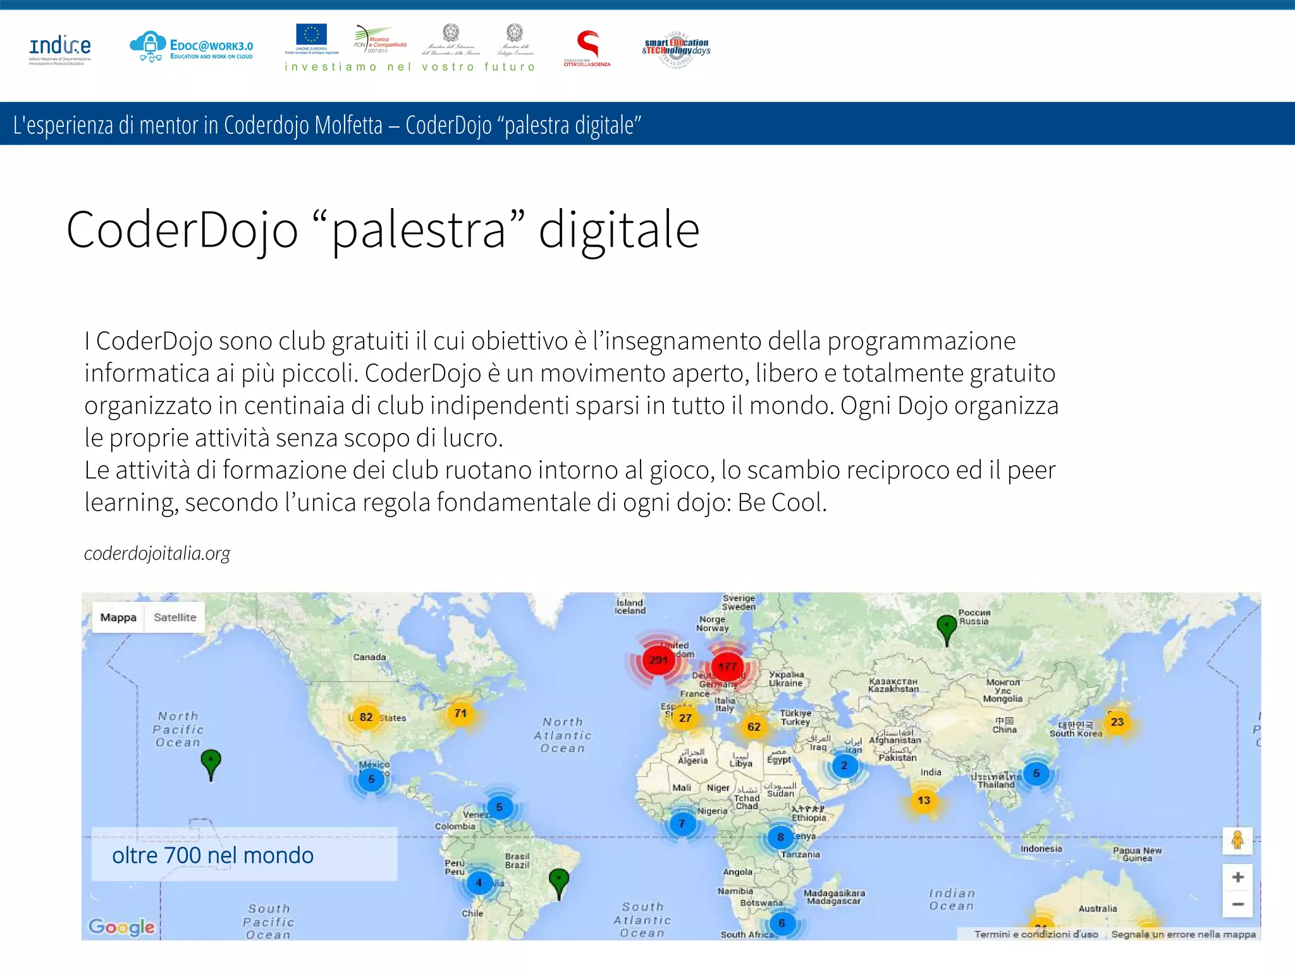The width and height of the screenshot is (1295, 971).
Task: Click the blue 5 cluster near Thailand
Action: pos(1036,773)
